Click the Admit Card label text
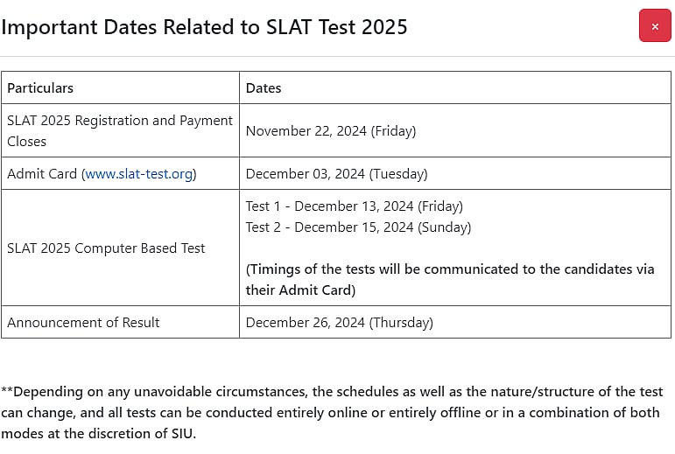The width and height of the screenshot is (675, 454). click(42, 174)
